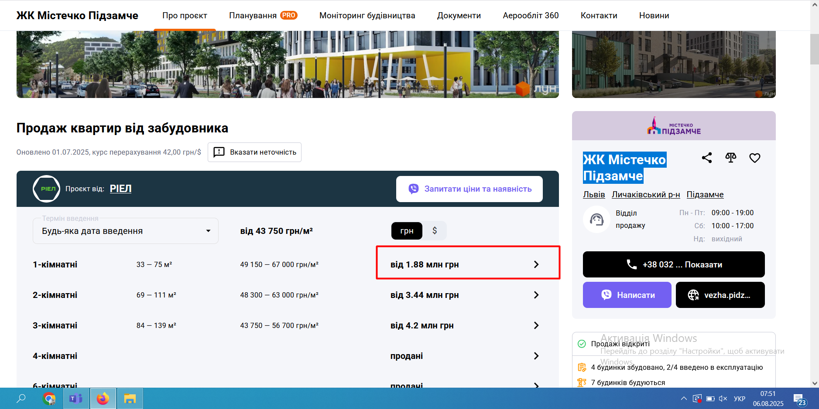Viewport: 819px width, 409px height.
Task: Expand the 3-кімнатні row arrow
Action: 536,325
